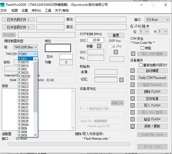The image size is (172, 154).
Task: Open the 工具 menu
Action: tap(48, 11)
